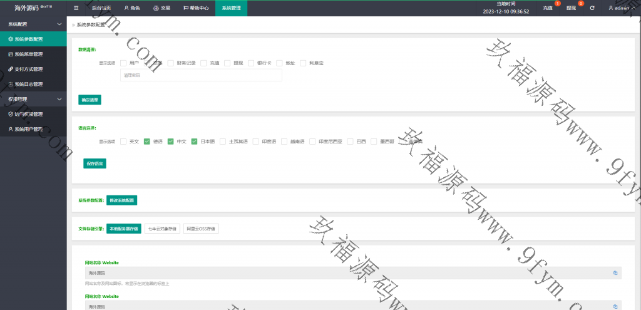Collapse the 权限管理 sidebar group
The width and height of the screenshot is (641, 310).
[x=59, y=99]
